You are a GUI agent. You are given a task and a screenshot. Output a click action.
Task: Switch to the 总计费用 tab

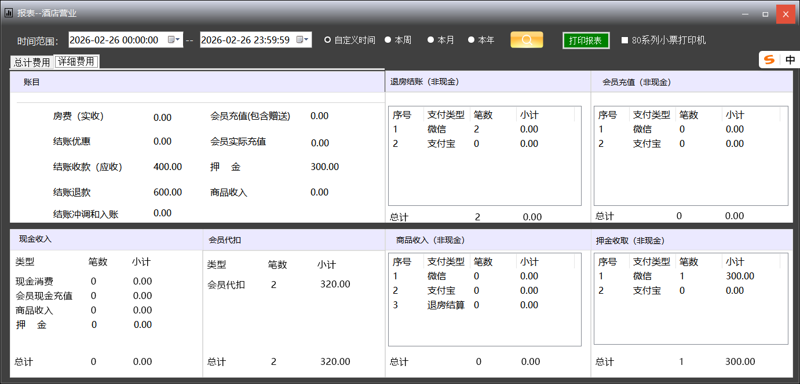[32, 62]
